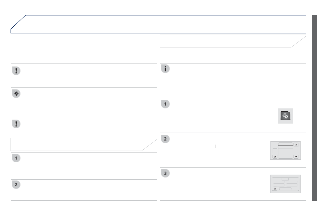
Task: Click the lightbulb tip icon
Action: (x=16, y=94)
